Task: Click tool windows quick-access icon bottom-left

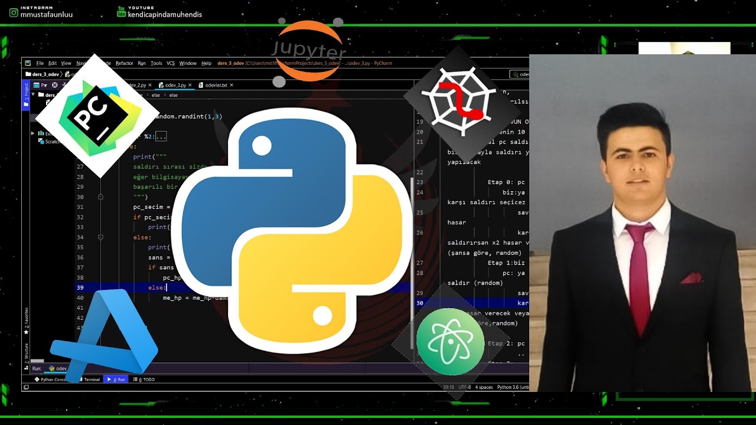Action: (x=25, y=388)
